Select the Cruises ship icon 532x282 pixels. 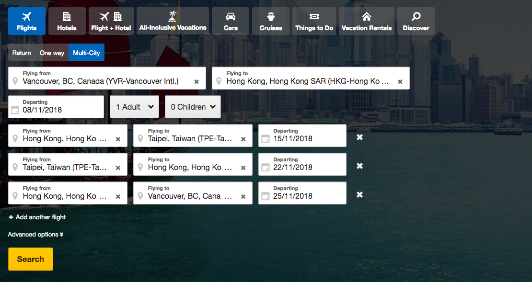(271, 17)
